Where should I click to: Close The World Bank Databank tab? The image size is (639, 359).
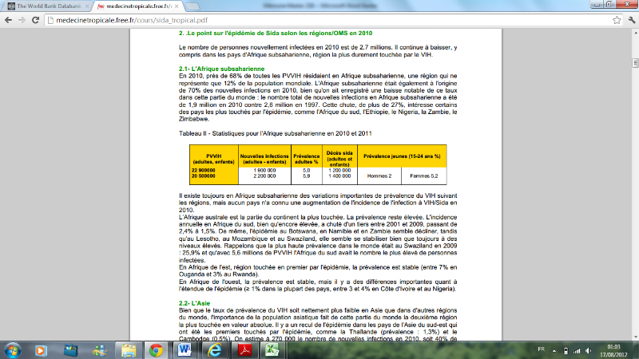tap(87, 6)
